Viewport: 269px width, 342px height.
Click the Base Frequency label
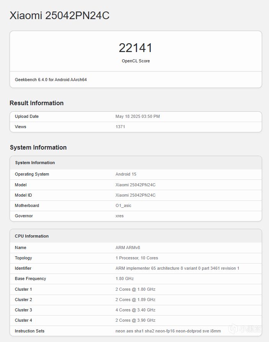[31, 279]
